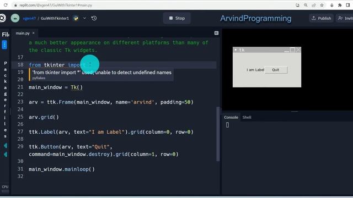Close the main.py tab
Viewport: 353px width, 198px height.
(x=34, y=33)
